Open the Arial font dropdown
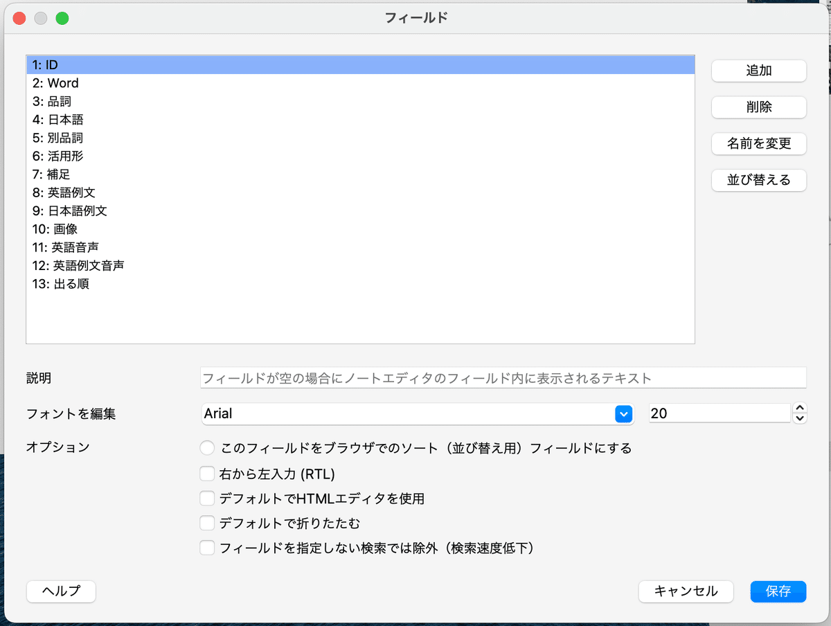The width and height of the screenshot is (831, 626). click(x=623, y=413)
